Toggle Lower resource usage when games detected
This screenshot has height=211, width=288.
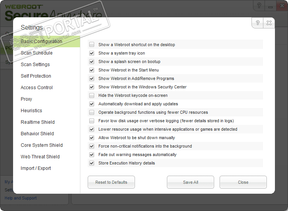click(92, 129)
